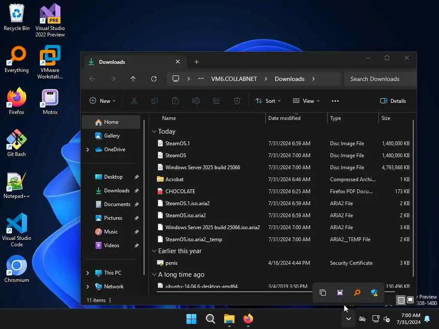Unpin Documents from Quick access
Image resolution: width=439 pixels, height=329 pixels.
point(136,204)
